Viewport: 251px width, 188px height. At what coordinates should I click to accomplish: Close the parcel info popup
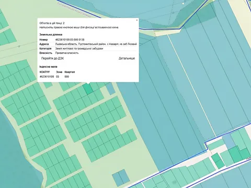coord(137,20)
